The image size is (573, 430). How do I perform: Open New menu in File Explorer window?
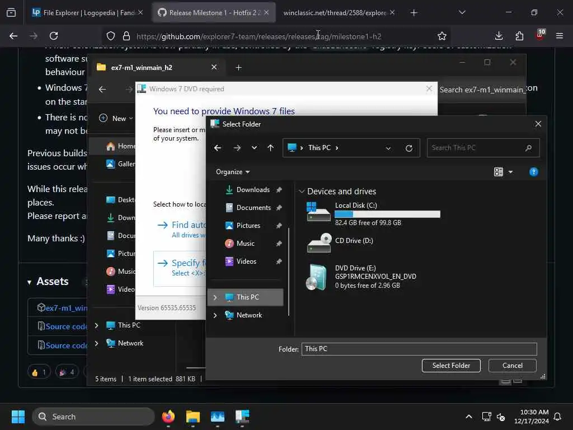click(116, 119)
